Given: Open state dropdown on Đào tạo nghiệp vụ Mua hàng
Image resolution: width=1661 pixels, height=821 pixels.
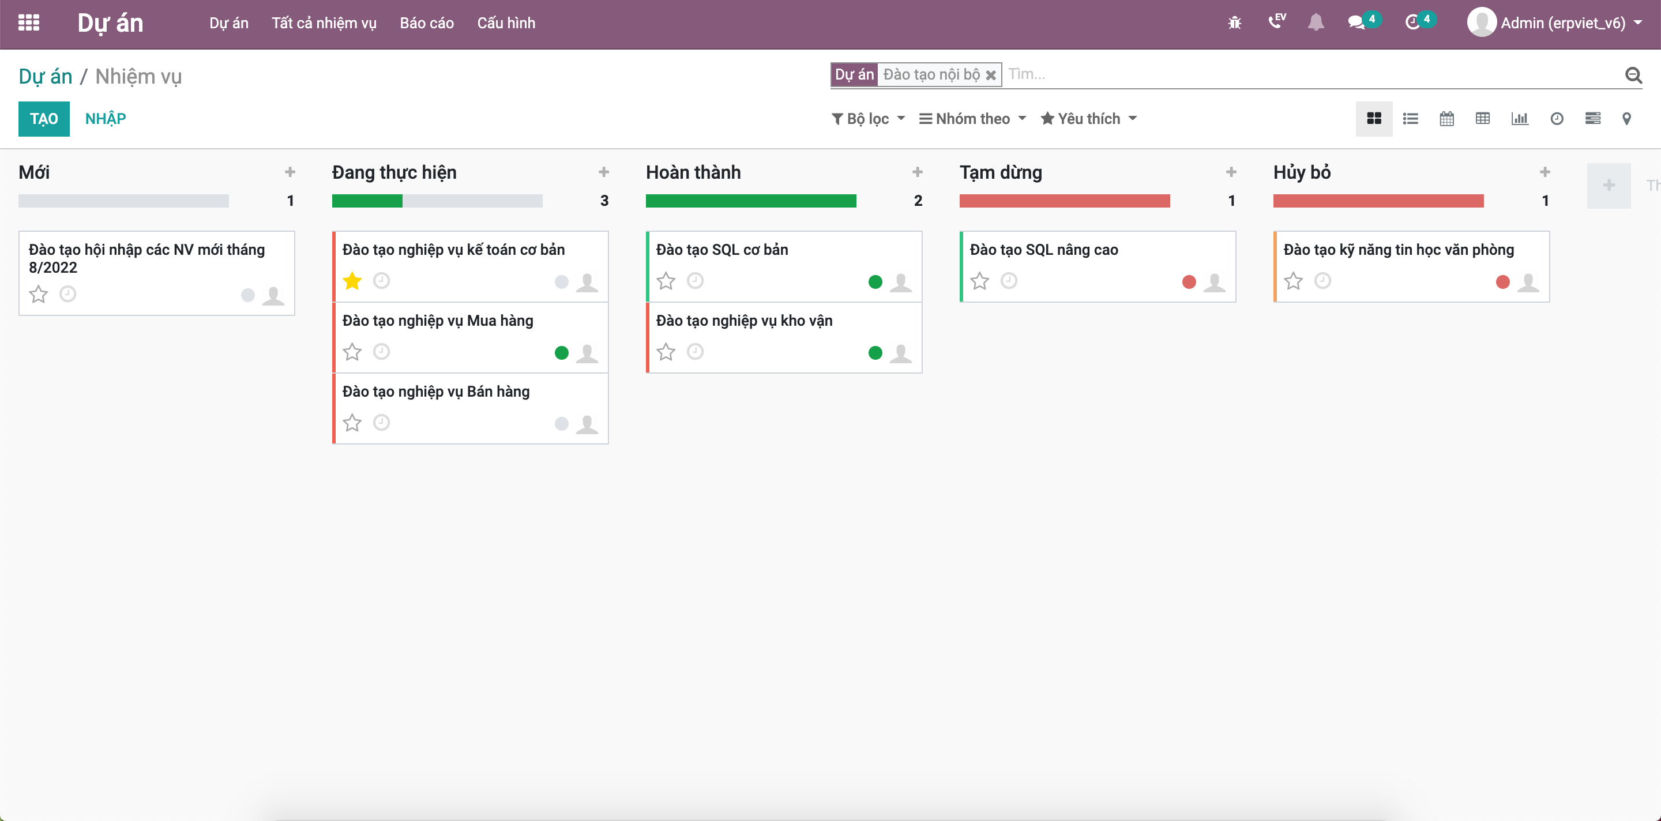Looking at the screenshot, I should click(x=561, y=352).
